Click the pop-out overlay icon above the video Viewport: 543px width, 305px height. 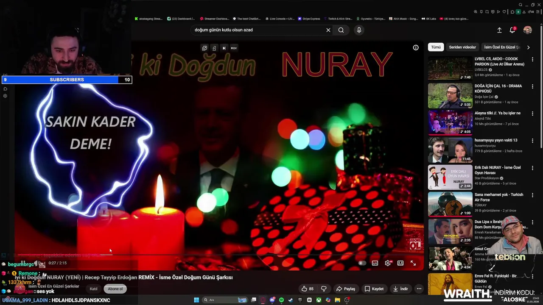[204, 48]
